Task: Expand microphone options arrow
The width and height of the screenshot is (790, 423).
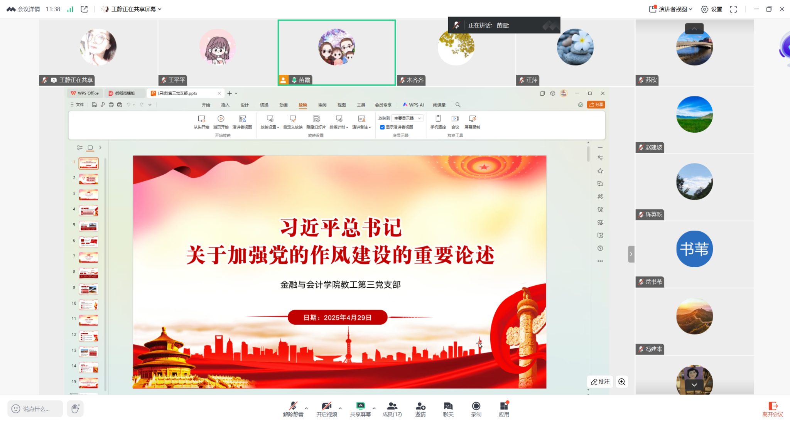Action: 306,408
